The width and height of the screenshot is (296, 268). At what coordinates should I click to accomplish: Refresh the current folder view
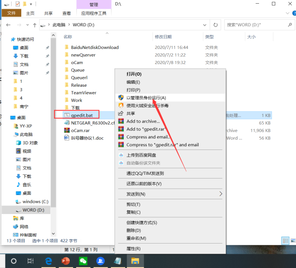point(215,25)
